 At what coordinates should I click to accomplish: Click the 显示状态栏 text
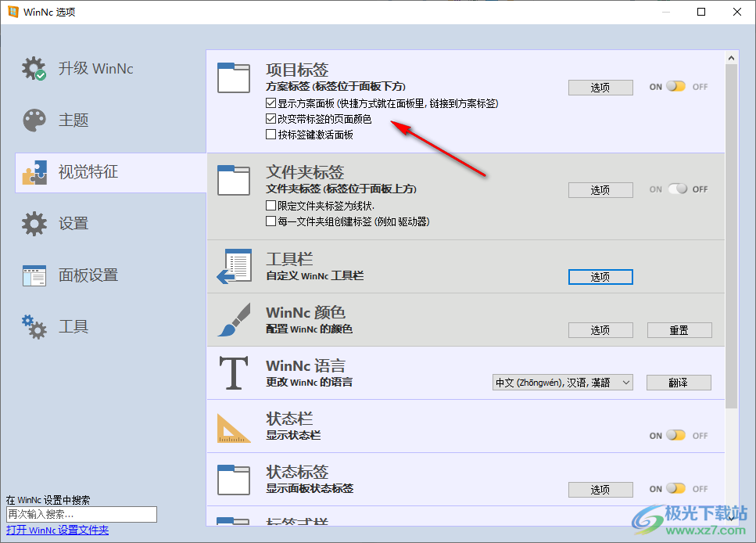(293, 435)
